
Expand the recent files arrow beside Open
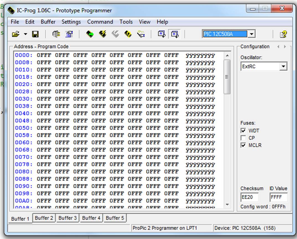click(x=25, y=34)
